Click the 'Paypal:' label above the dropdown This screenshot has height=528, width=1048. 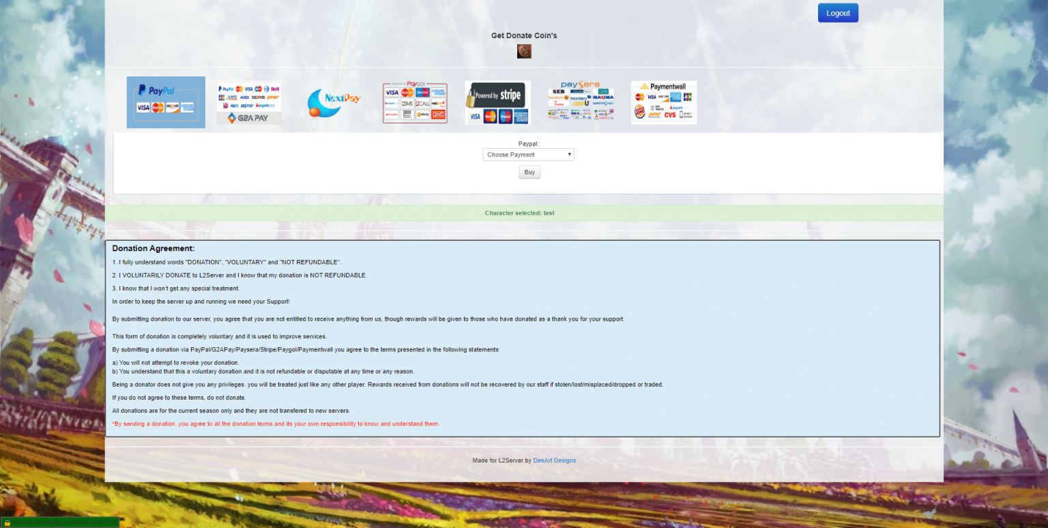(x=528, y=144)
